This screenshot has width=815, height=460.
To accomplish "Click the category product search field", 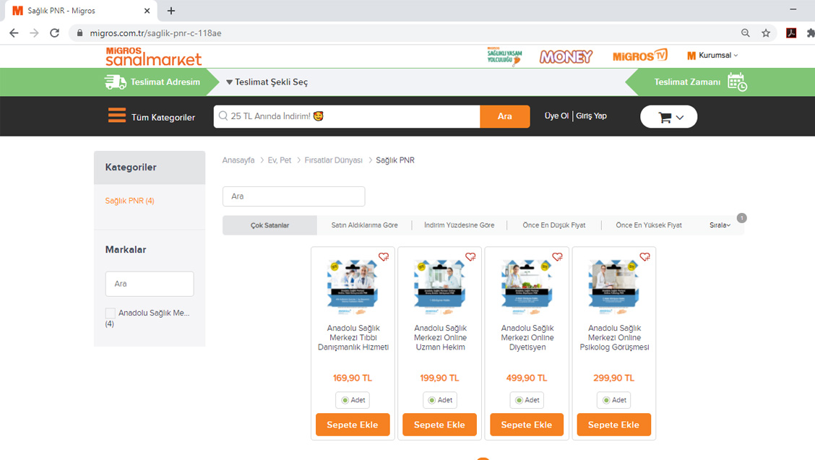I will (293, 196).
